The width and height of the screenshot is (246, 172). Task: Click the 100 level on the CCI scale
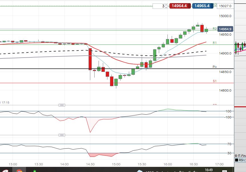[229, 111]
